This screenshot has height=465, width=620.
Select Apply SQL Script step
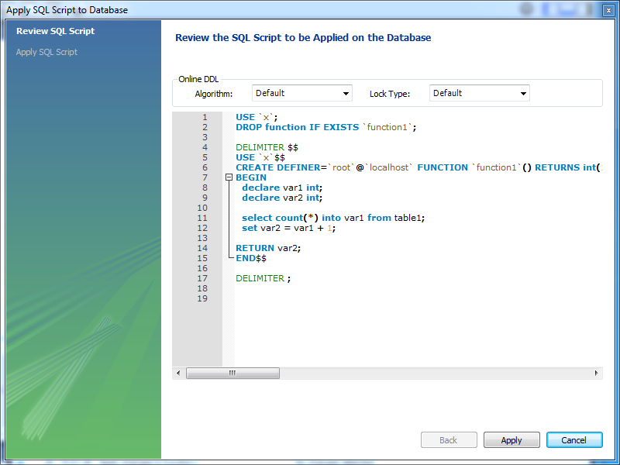pos(46,52)
